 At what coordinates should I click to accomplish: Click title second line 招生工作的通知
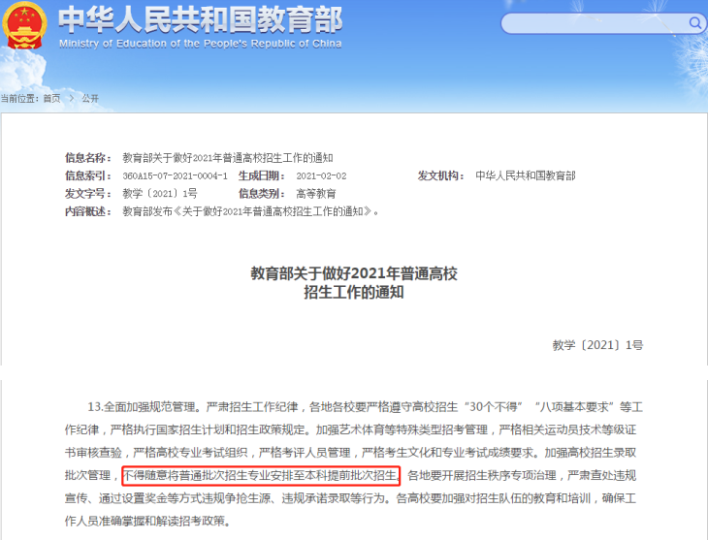coord(354,293)
